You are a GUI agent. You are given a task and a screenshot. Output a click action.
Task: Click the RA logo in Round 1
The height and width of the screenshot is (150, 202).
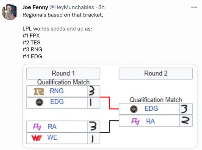[x=37, y=127]
